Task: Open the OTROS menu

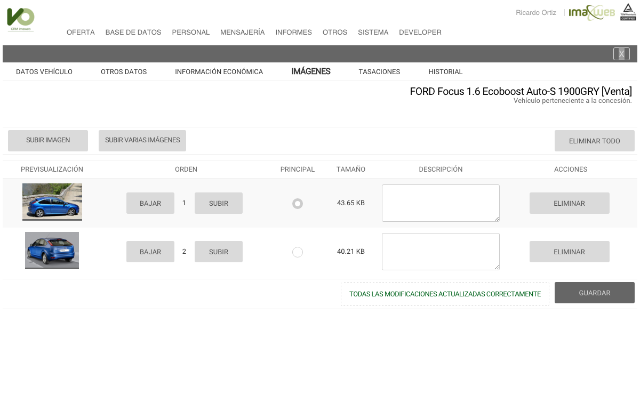Action: click(335, 33)
